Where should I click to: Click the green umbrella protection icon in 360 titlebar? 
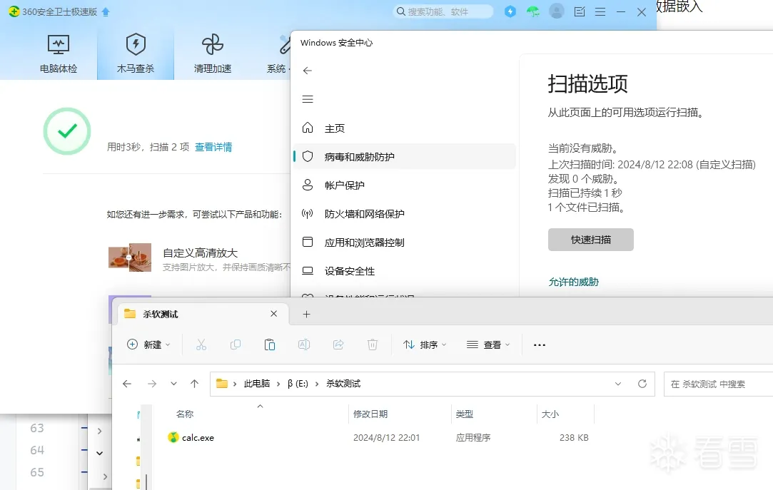(533, 11)
